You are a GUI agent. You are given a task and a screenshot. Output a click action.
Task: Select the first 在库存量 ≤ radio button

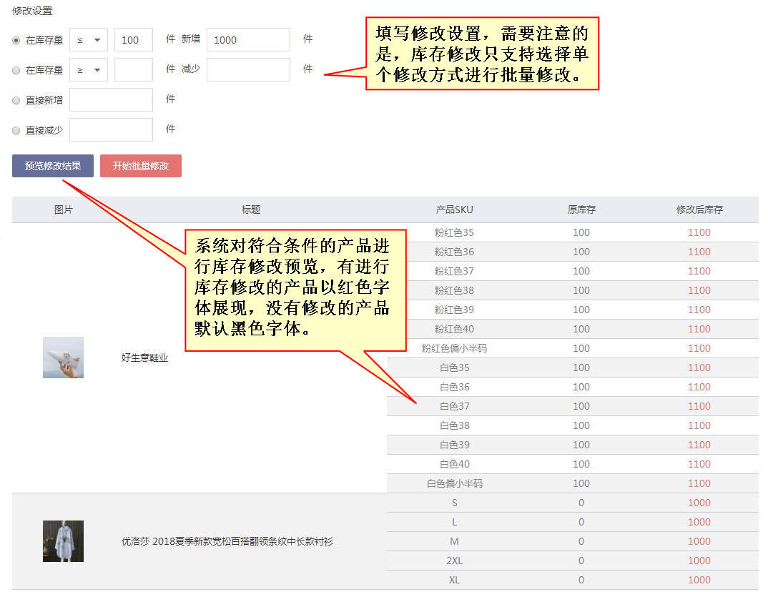point(16,40)
